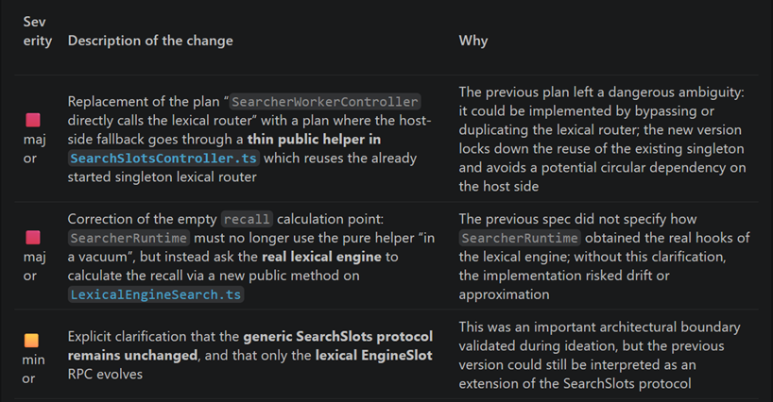773x402 pixels.
Task: Click bold text 'real lexical engine'
Action: click(x=321, y=257)
